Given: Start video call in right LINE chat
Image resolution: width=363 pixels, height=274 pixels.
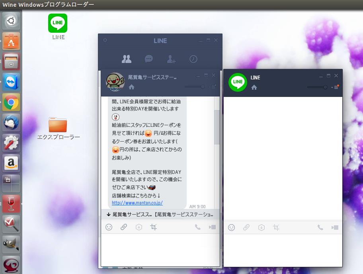Looking at the screenshot, I should point(335,227).
